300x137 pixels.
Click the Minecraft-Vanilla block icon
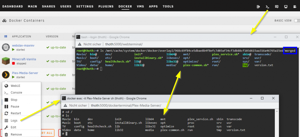point(6,61)
